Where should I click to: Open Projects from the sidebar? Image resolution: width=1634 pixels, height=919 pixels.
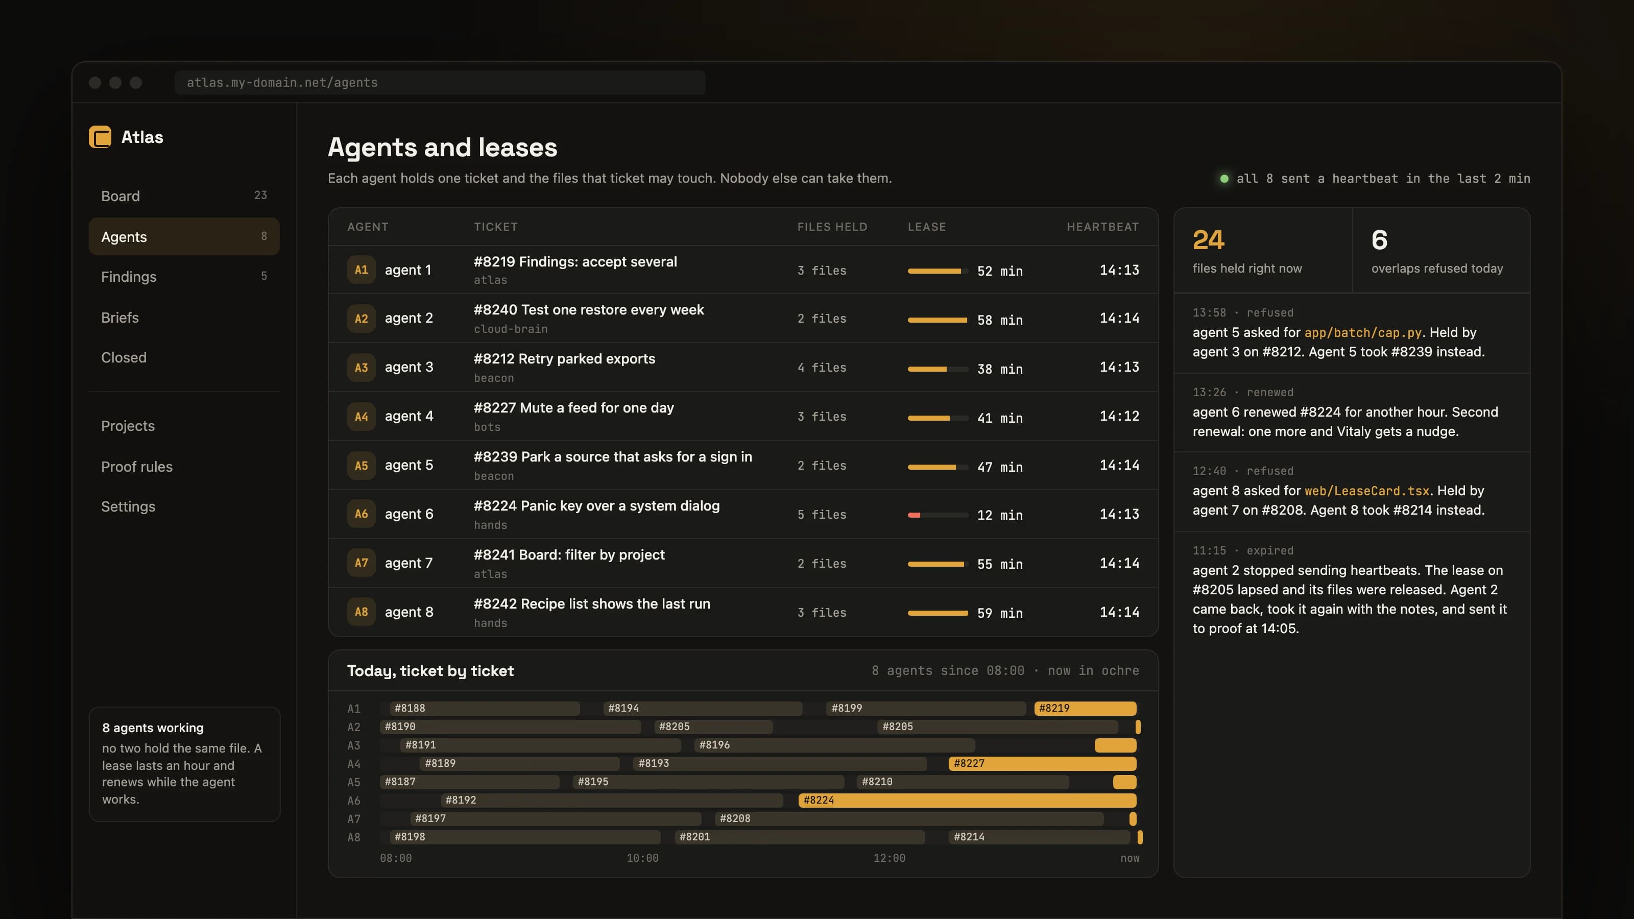coord(184,426)
